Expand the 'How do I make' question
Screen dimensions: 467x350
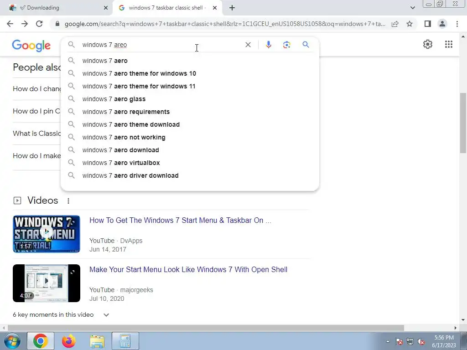36,156
